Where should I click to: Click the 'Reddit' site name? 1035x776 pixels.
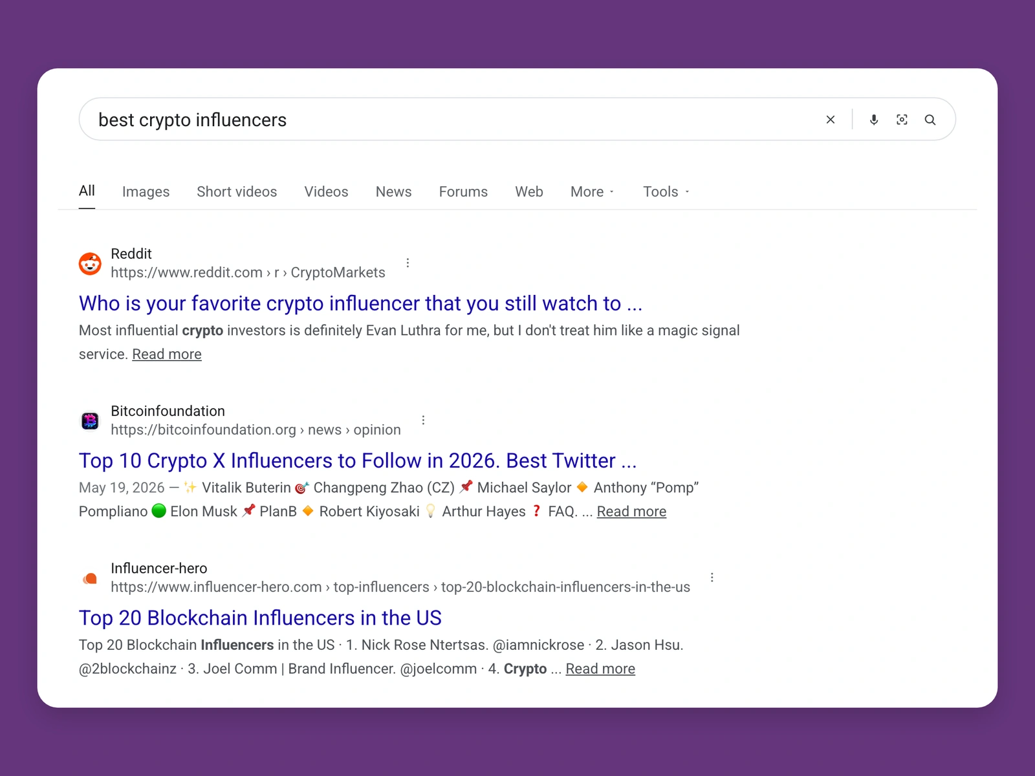coord(131,253)
